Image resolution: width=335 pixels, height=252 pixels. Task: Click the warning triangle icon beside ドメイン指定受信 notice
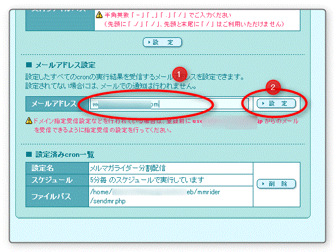[29, 121]
